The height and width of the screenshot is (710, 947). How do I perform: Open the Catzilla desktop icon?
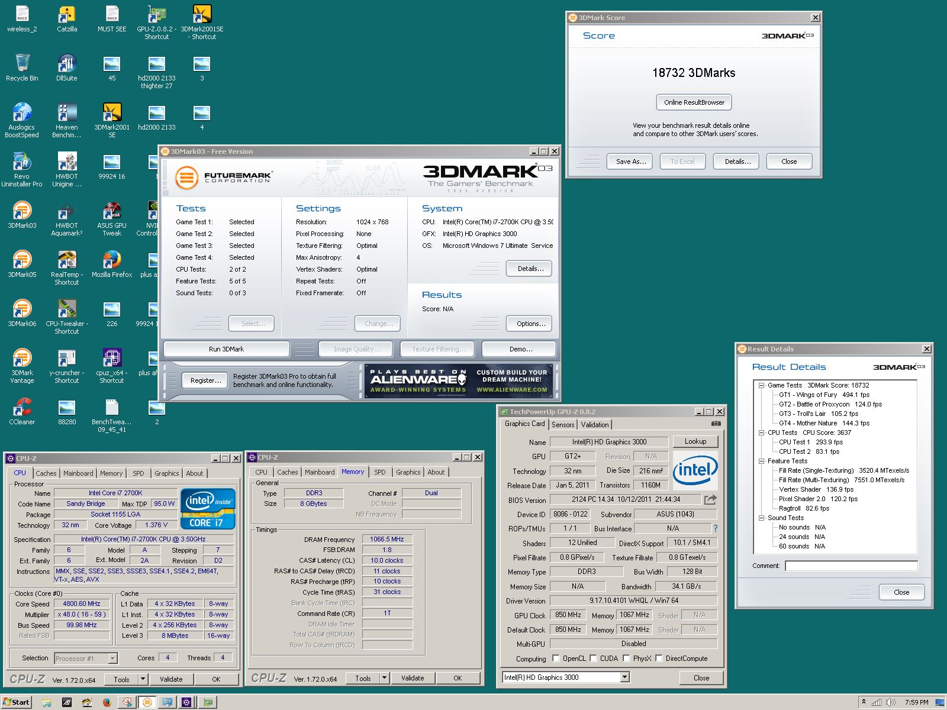point(67,18)
